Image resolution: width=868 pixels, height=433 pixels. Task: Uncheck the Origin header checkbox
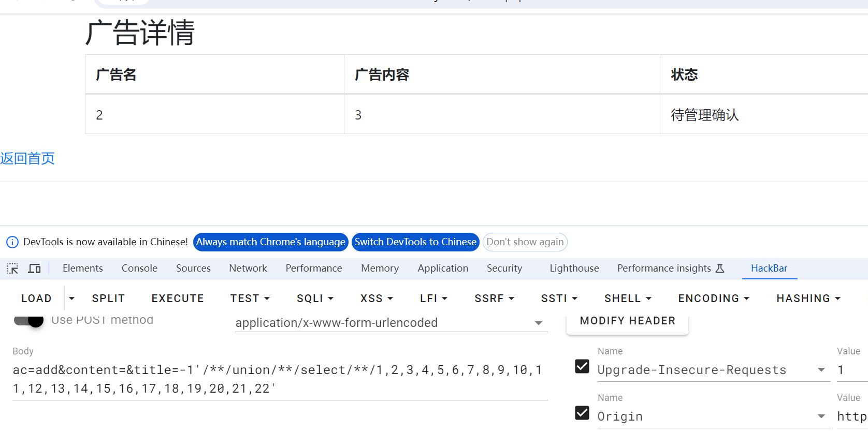click(x=582, y=412)
